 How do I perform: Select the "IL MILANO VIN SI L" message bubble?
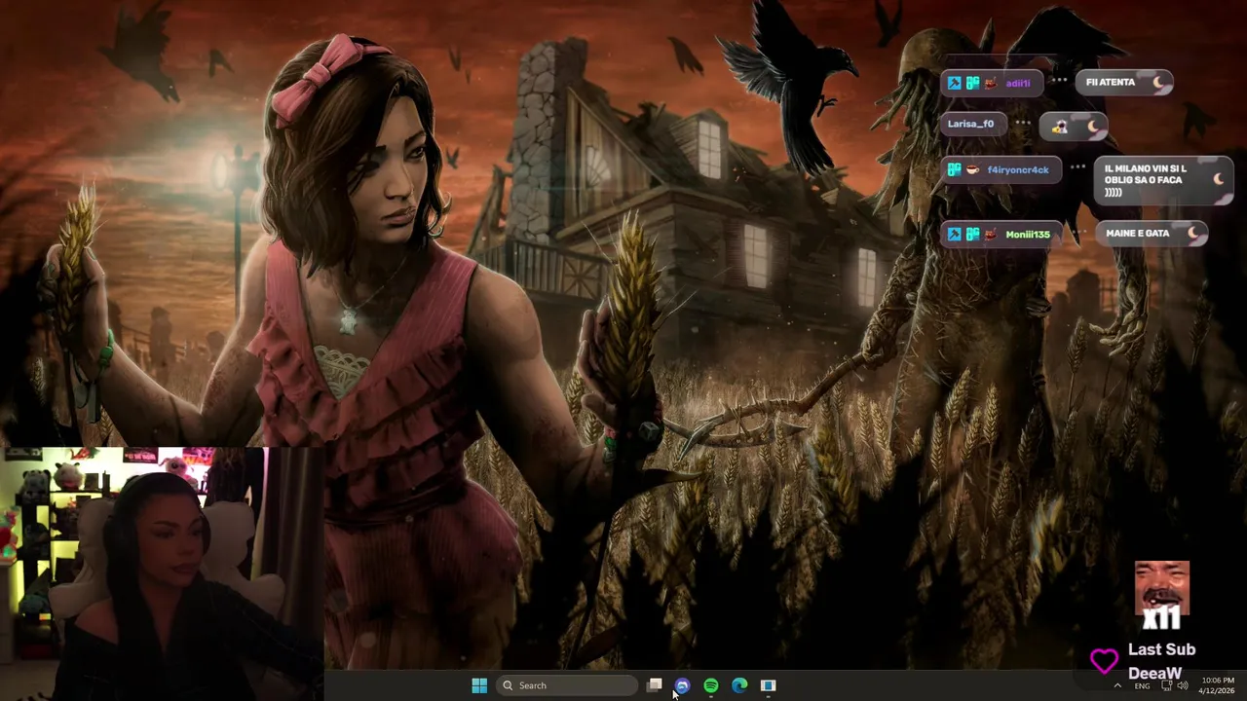1163,180
